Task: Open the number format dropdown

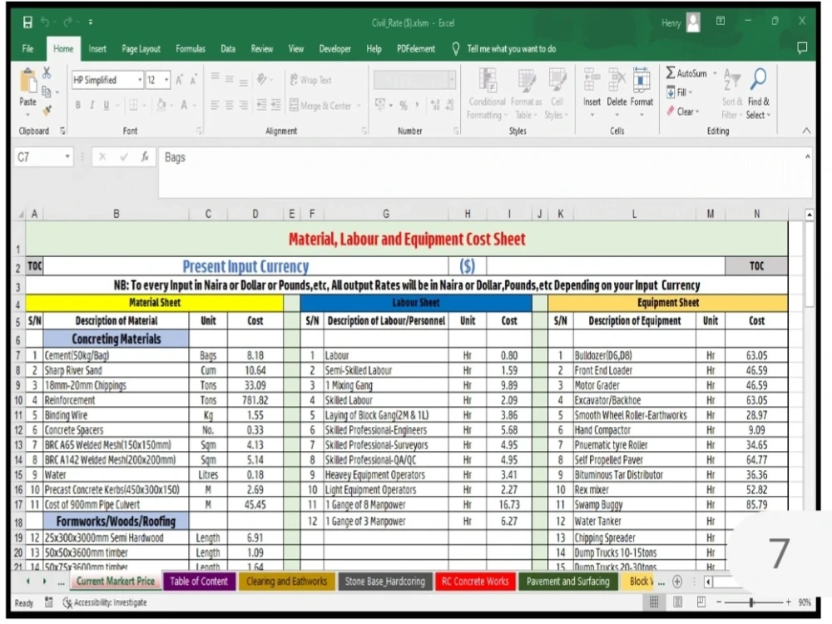Action: point(452,80)
